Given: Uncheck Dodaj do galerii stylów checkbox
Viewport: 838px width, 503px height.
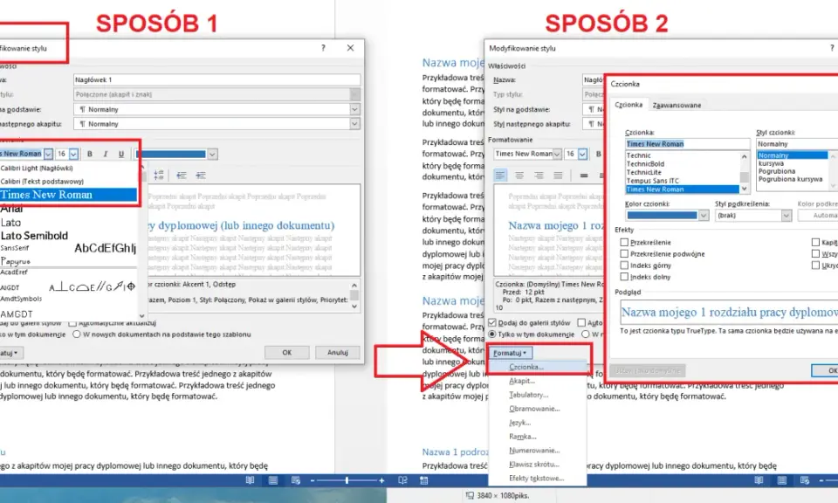Looking at the screenshot, I should 492,323.
